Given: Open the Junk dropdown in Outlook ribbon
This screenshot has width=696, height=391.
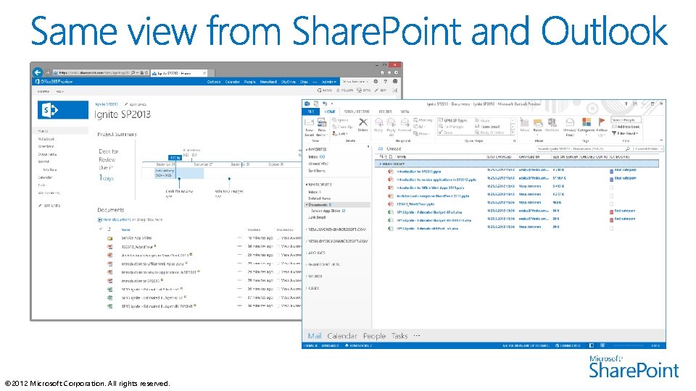Looking at the screenshot, I should pyautogui.click(x=340, y=133).
